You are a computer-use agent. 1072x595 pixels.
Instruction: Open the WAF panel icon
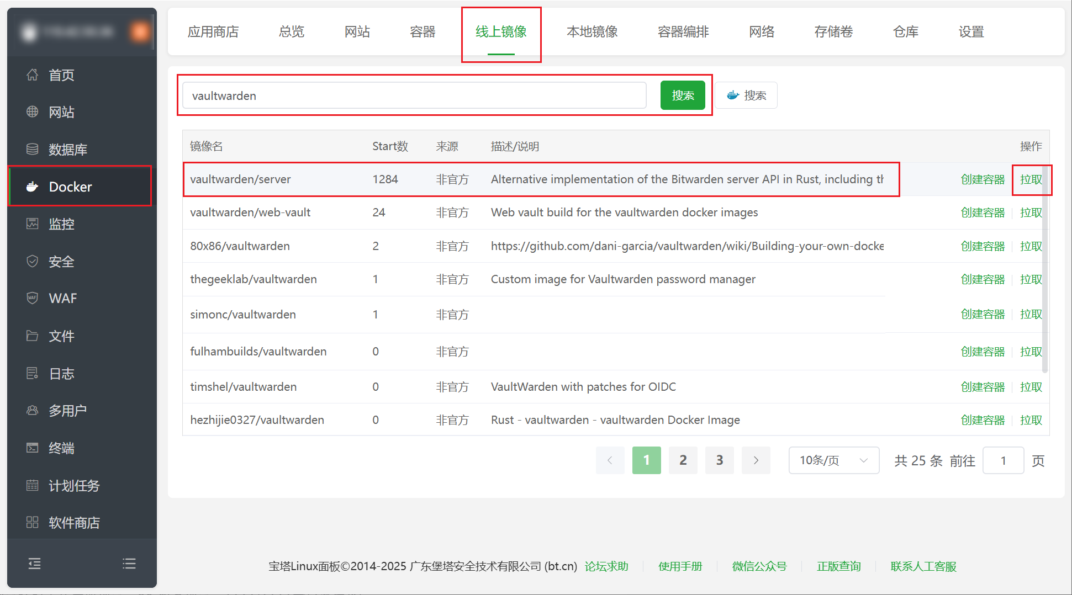[x=33, y=298]
